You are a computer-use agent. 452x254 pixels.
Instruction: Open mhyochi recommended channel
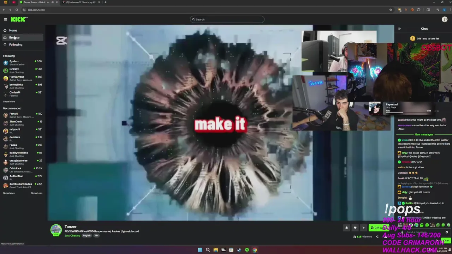click(23, 131)
